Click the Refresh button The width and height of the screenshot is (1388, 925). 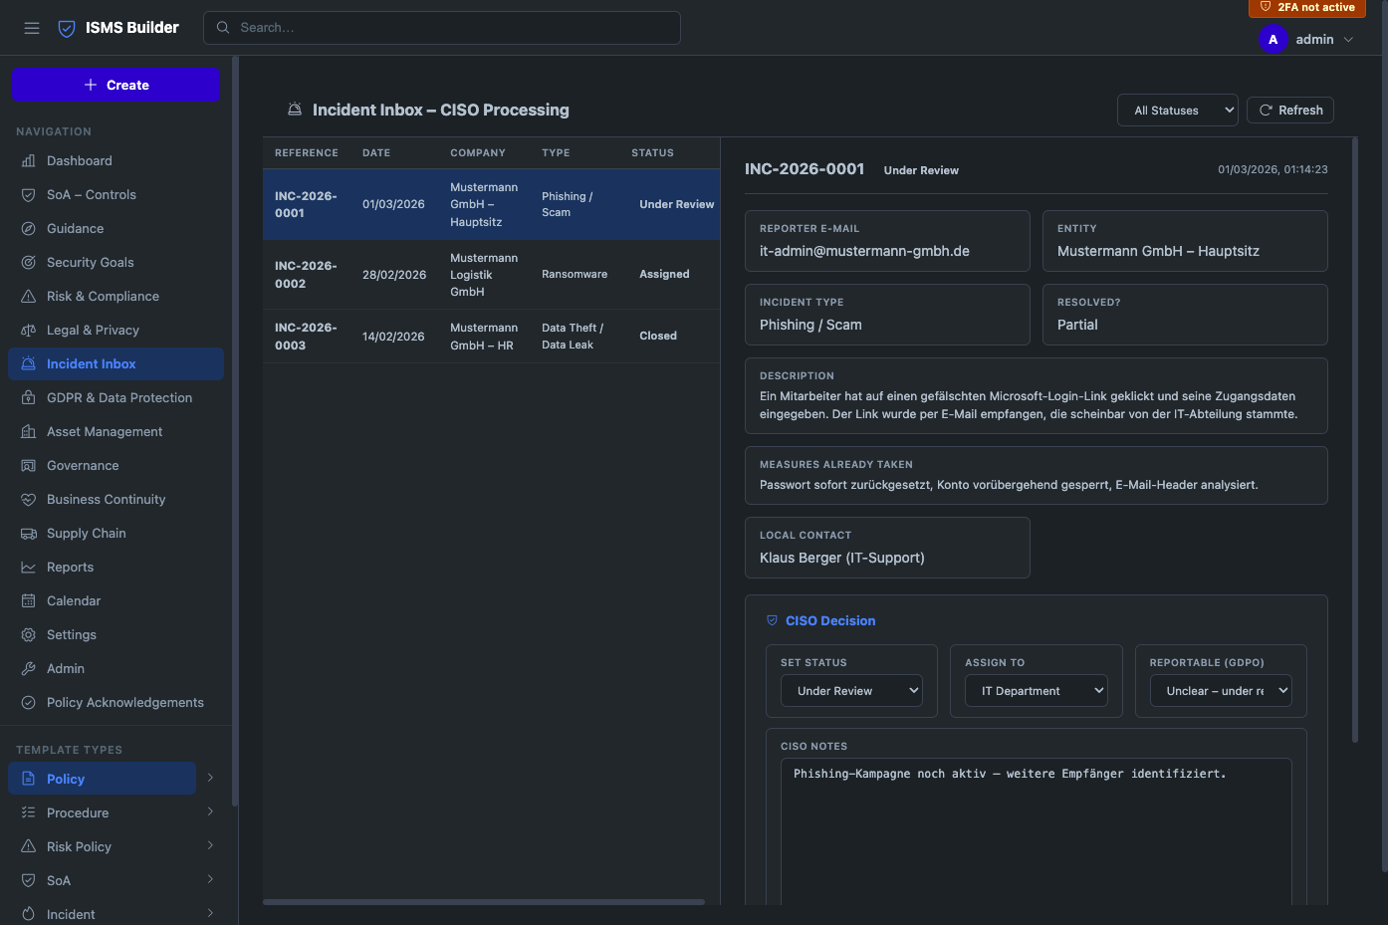pos(1290,111)
